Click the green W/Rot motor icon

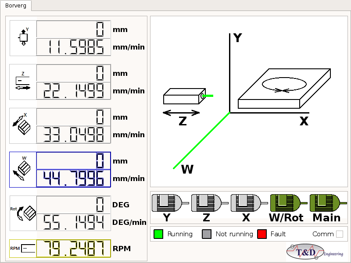(x=287, y=203)
